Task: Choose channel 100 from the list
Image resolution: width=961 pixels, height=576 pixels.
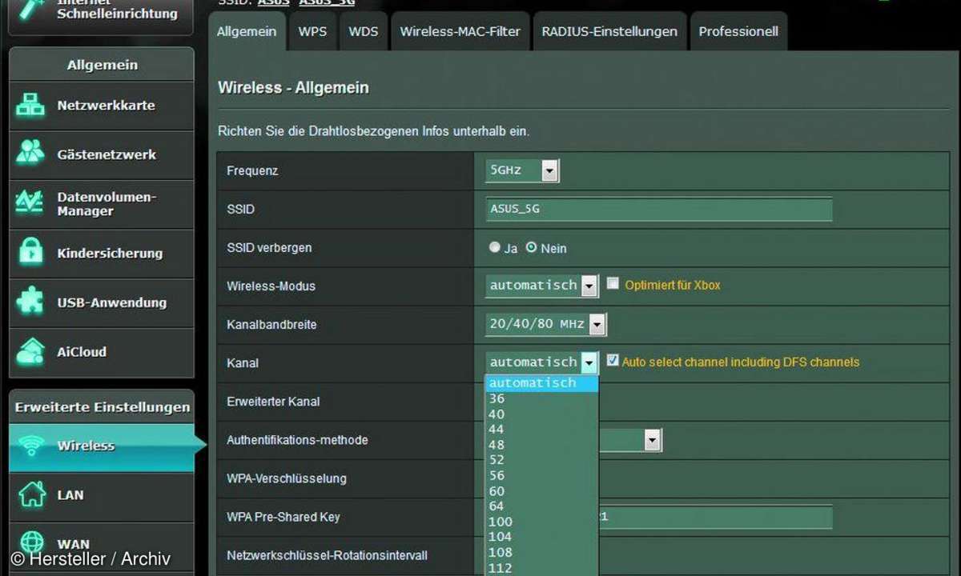Action: pyautogui.click(x=541, y=522)
